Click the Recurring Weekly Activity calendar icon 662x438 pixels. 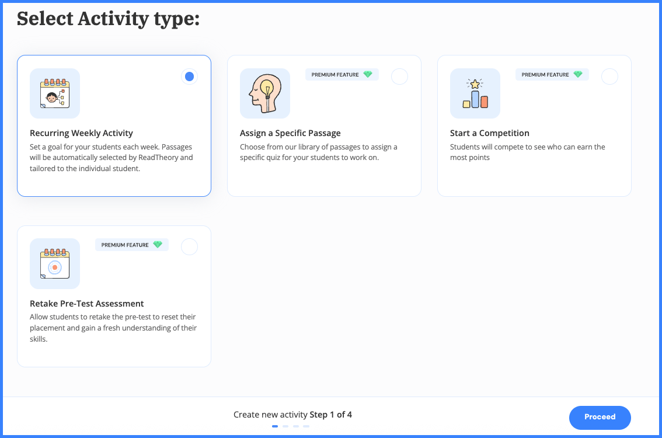(x=55, y=93)
